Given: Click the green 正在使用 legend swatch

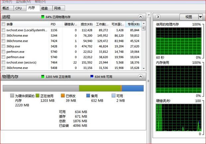Looking at the screenshot, I should [x=38, y=96].
